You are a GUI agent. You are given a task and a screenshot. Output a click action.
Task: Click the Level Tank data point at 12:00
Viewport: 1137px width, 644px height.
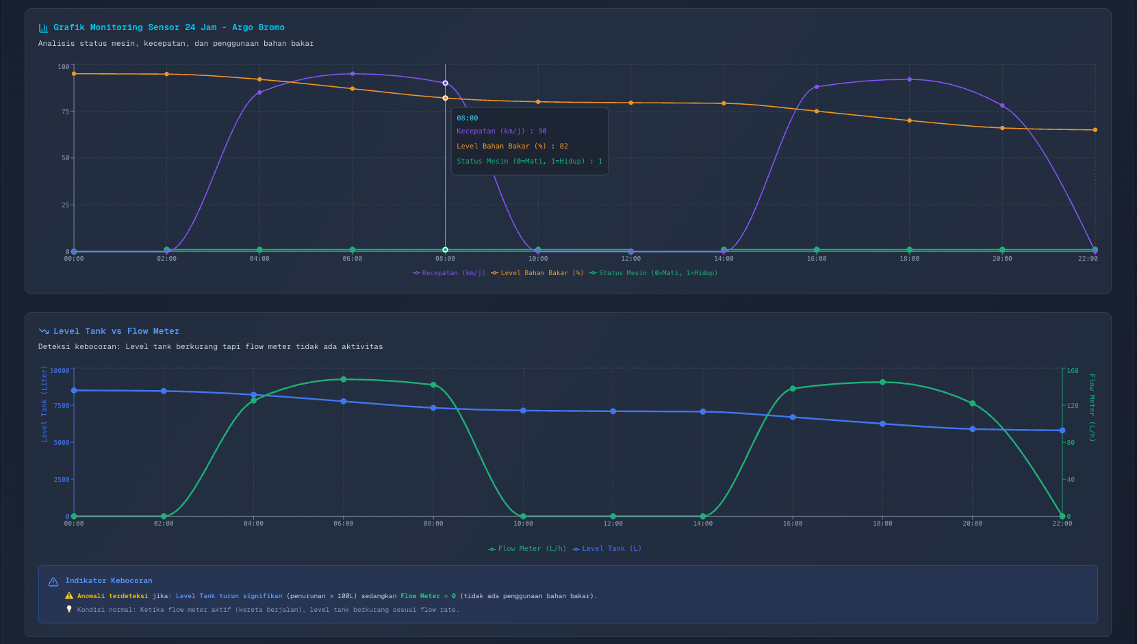(613, 411)
